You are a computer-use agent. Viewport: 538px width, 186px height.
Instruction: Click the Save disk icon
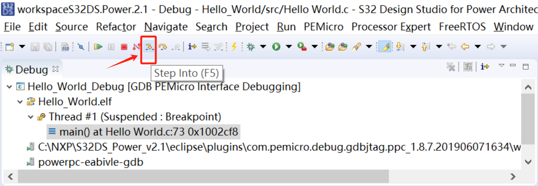(35, 47)
